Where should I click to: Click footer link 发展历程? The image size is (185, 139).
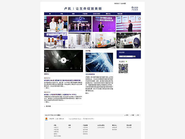point(56,132)
